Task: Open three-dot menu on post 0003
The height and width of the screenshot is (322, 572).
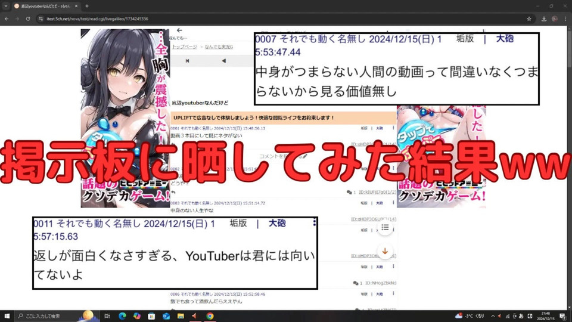Action: point(393,203)
